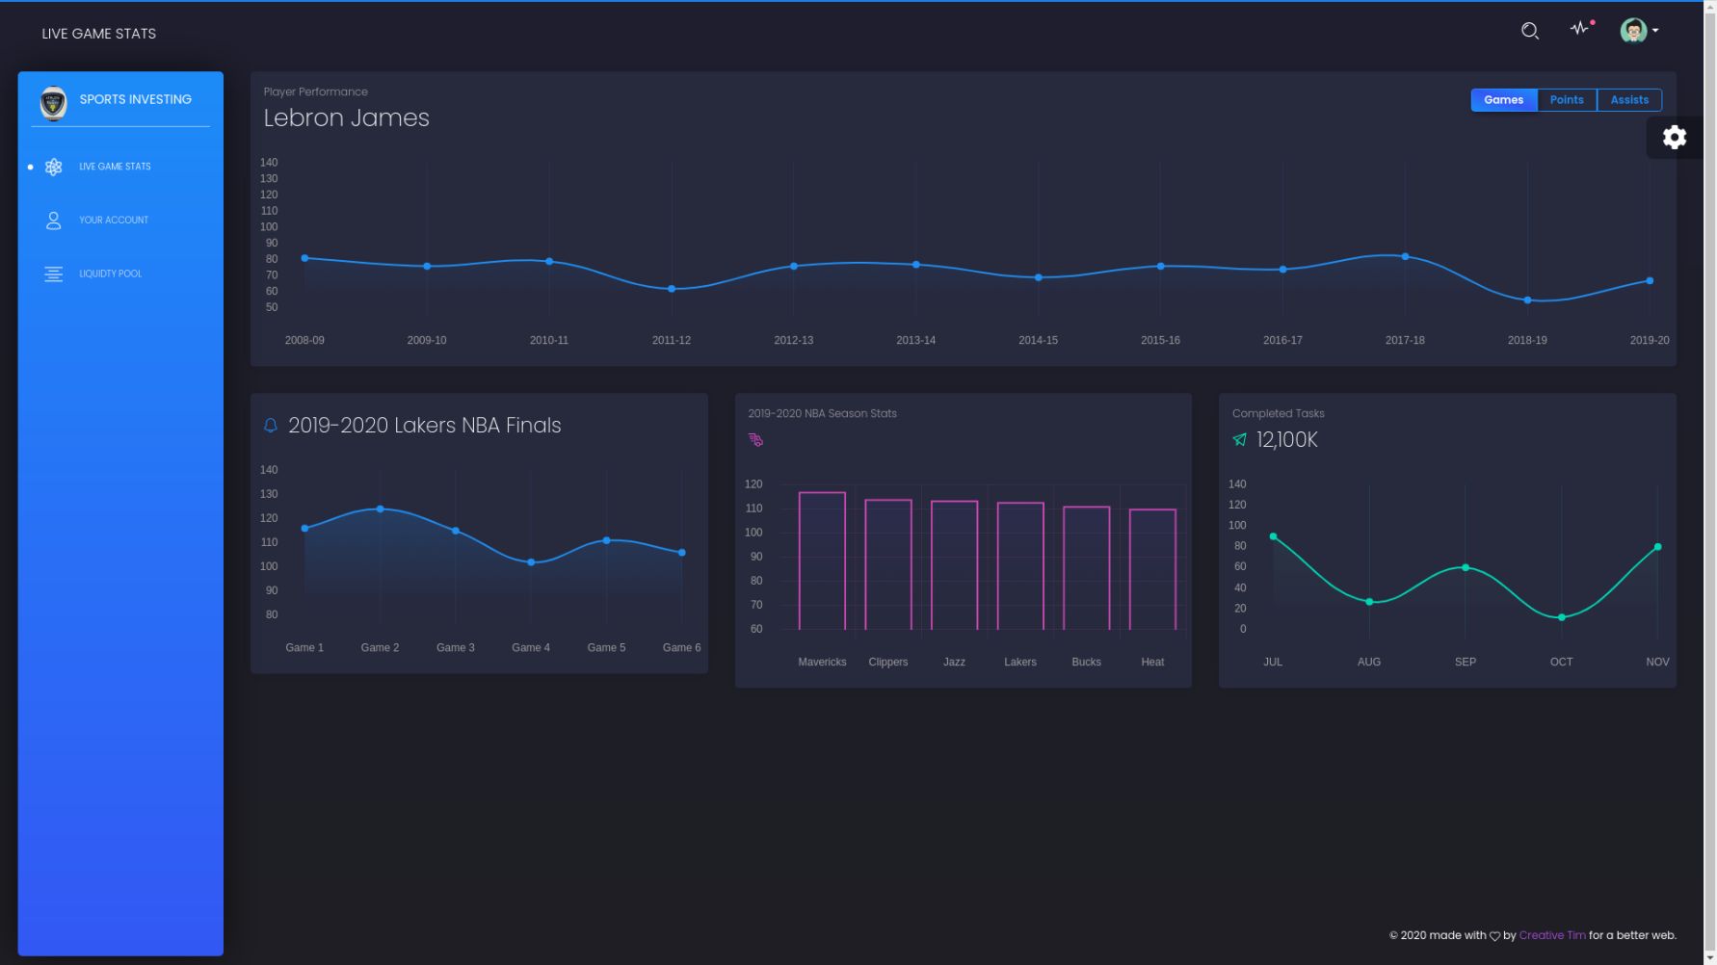The height and width of the screenshot is (965, 1717).
Task: Click the Mavericks bar in Season Stats
Action: [x=822, y=561]
